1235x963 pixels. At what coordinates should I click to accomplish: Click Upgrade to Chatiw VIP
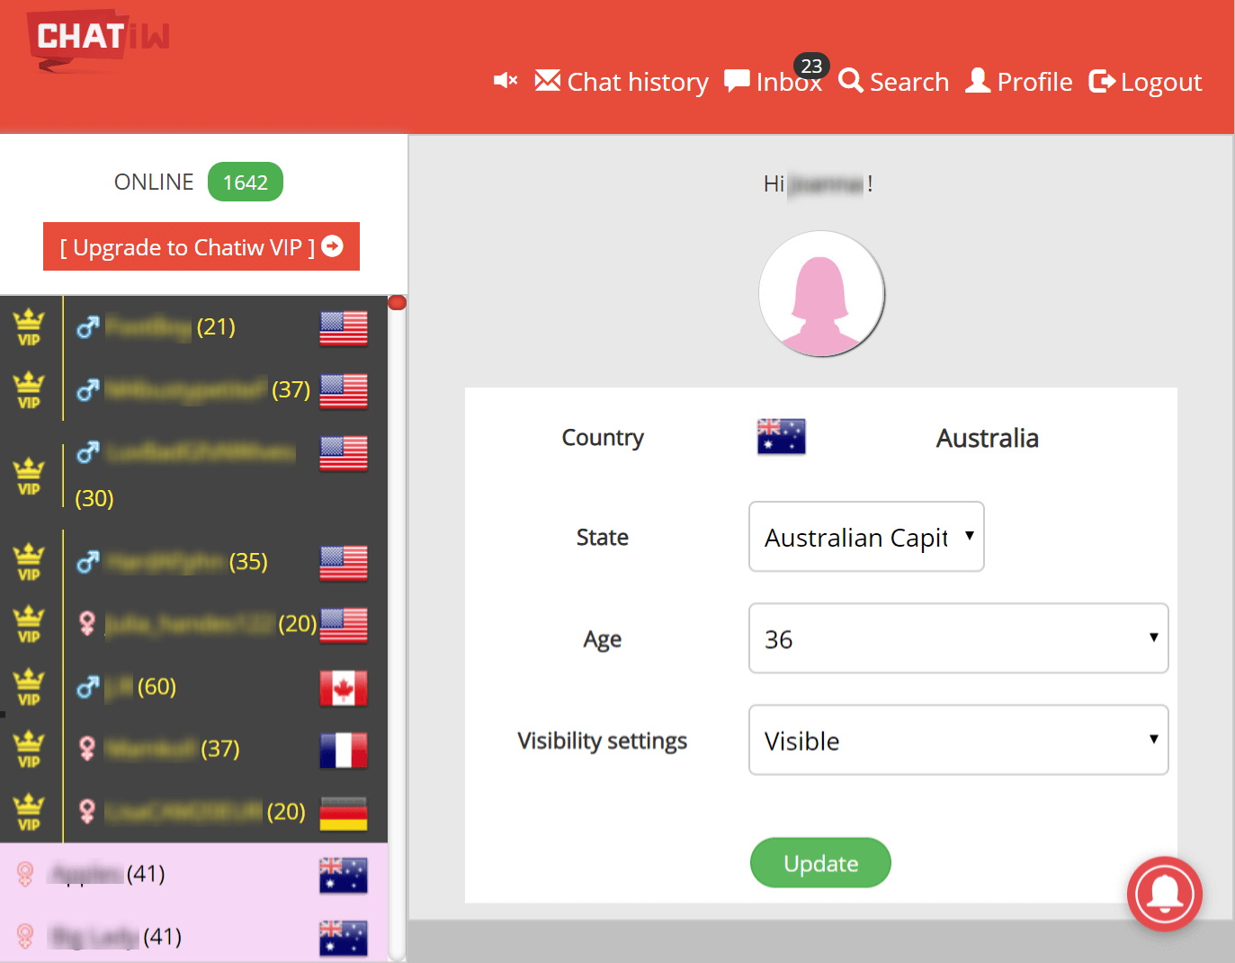coord(200,246)
